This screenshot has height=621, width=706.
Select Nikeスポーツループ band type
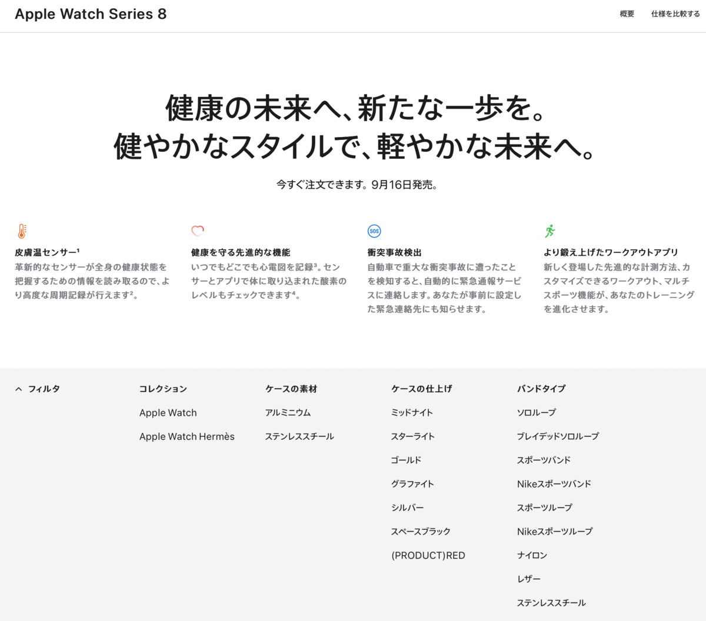click(555, 531)
